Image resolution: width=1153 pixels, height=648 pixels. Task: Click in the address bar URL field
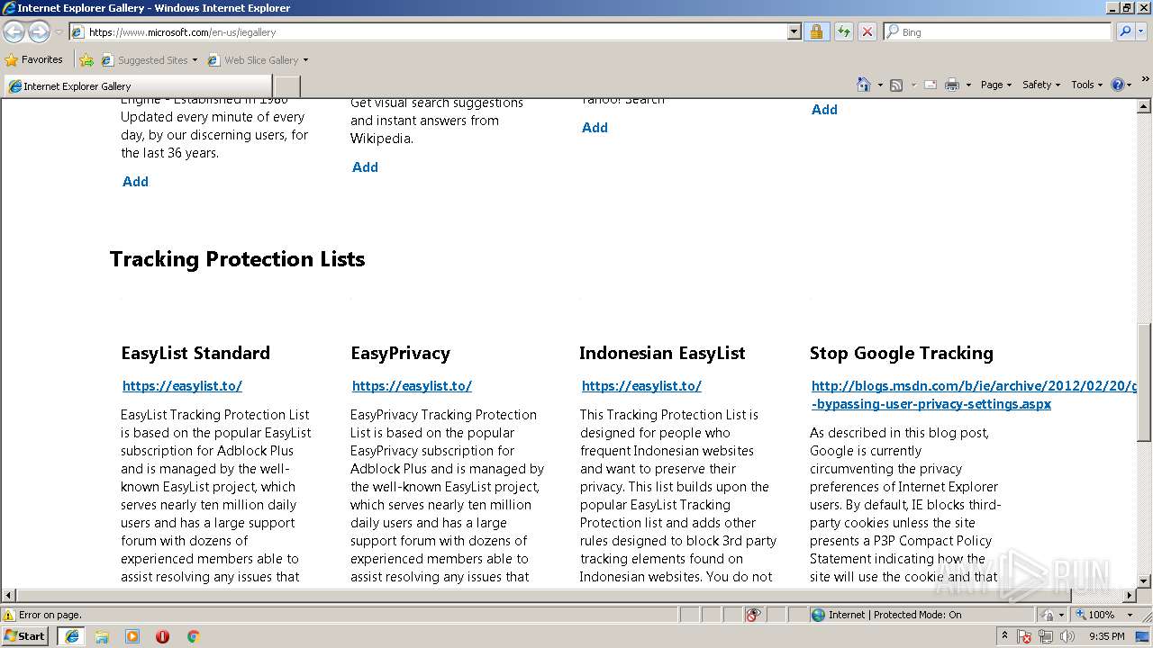click(x=428, y=31)
